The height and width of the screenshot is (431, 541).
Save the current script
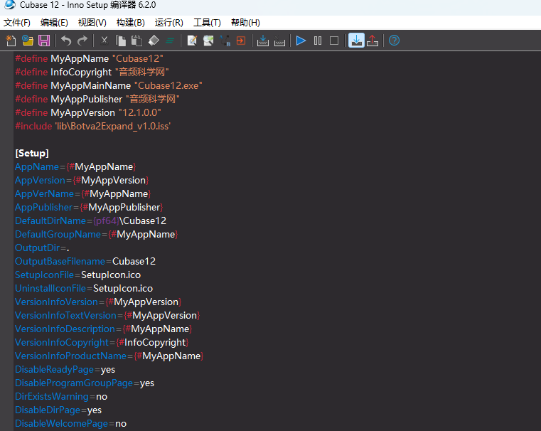pyautogui.click(x=44, y=41)
